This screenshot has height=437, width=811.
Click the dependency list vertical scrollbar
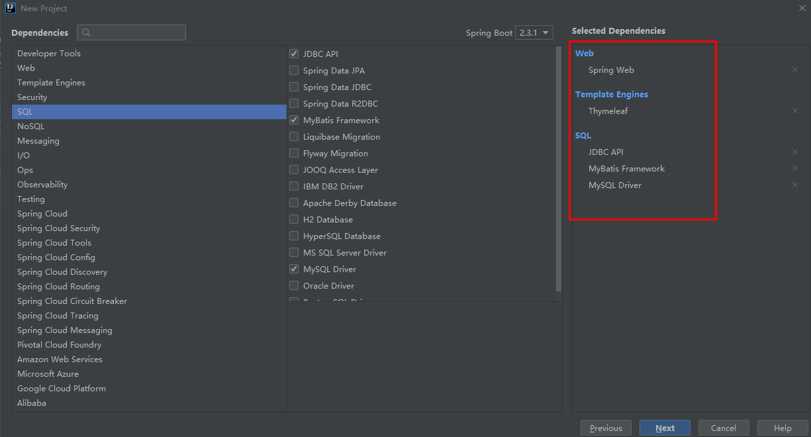tap(559, 169)
